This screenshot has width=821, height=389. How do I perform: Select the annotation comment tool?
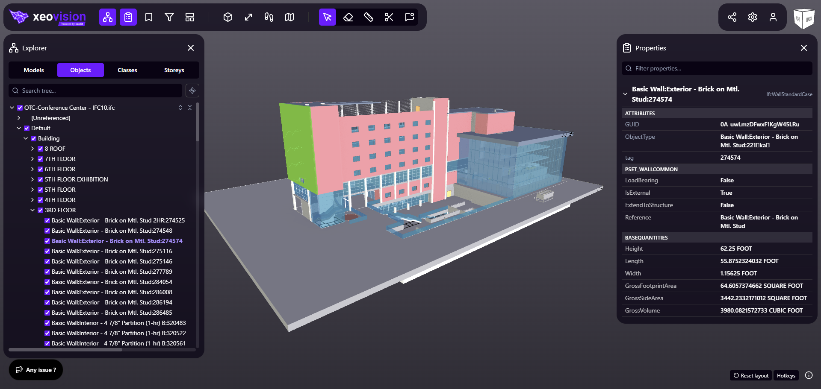point(410,17)
